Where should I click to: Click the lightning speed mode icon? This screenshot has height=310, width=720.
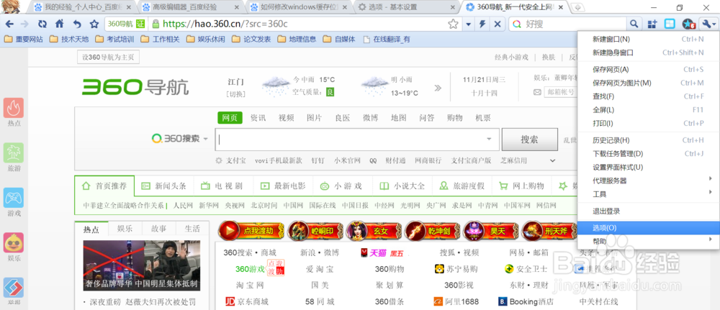[482, 24]
